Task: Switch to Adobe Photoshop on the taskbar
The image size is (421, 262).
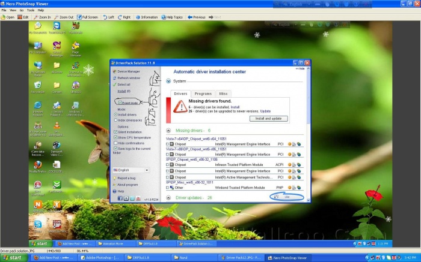Action: click(100, 258)
